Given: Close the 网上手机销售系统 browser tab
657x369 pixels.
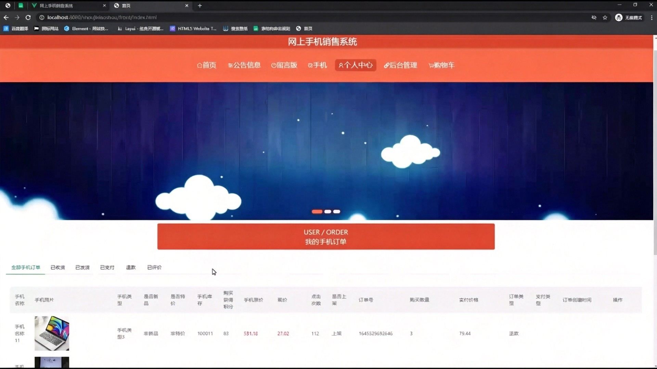Looking at the screenshot, I should [x=104, y=5].
